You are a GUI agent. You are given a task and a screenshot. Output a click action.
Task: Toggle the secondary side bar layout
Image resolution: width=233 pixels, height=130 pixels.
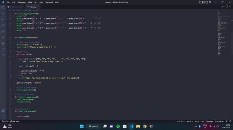tap(207, 2)
